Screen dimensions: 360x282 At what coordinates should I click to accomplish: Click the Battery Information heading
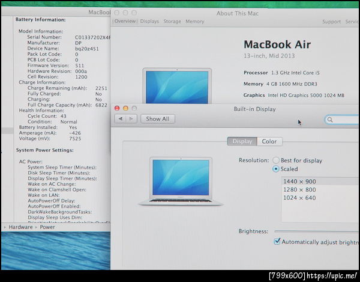coord(40,20)
